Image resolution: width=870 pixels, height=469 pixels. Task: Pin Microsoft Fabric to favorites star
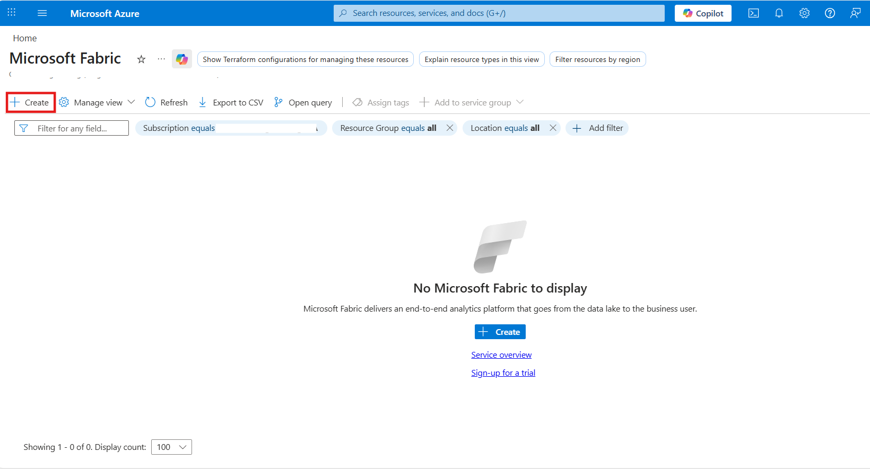[x=141, y=59]
